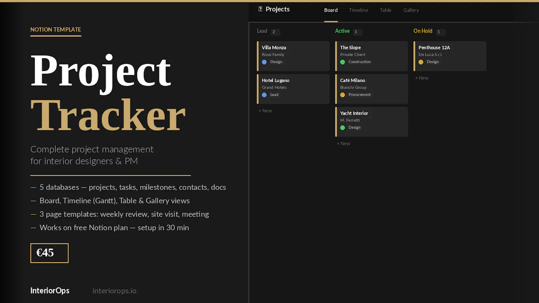Click the yellow Procurement dot on Café Milano
Viewport: 539px width, 303px height.
(x=343, y=95)
